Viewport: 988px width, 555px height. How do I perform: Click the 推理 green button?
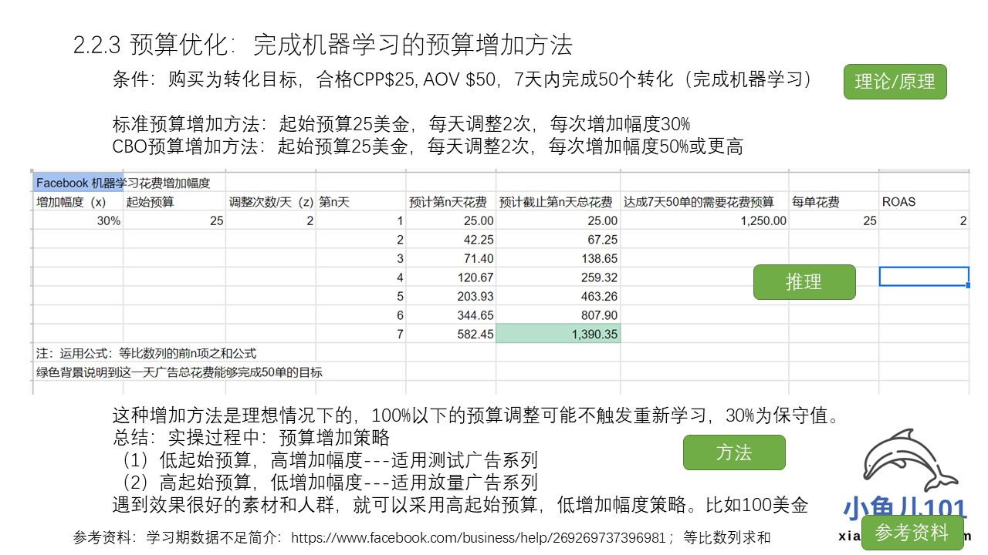coord(804,282)
